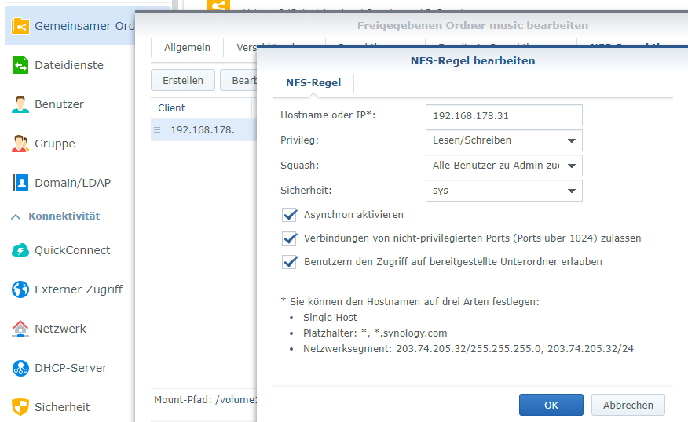This screenshot has height=422, width=688.
Task: Open Dateidienste via its green arrows icon
Action: click(20, 65)
